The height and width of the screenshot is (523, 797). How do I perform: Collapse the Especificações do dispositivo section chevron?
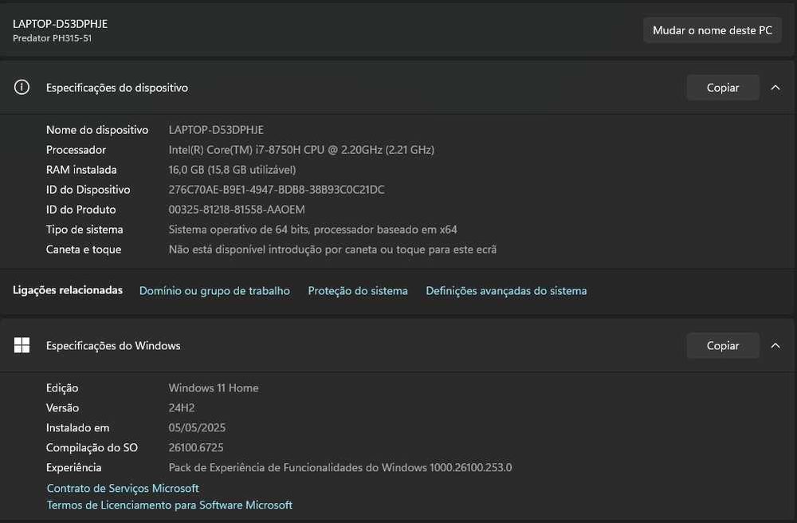pos(775,88)
